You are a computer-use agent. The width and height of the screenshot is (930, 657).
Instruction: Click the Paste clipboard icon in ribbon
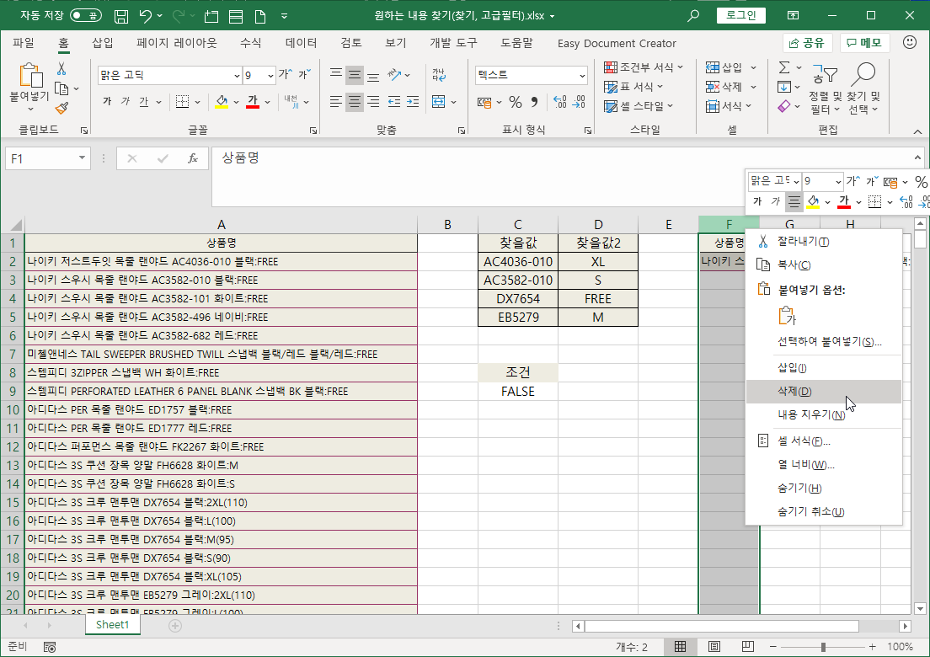(29, 77)
